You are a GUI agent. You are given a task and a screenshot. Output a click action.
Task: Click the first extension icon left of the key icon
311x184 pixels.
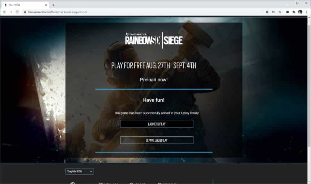pos(267,12)
